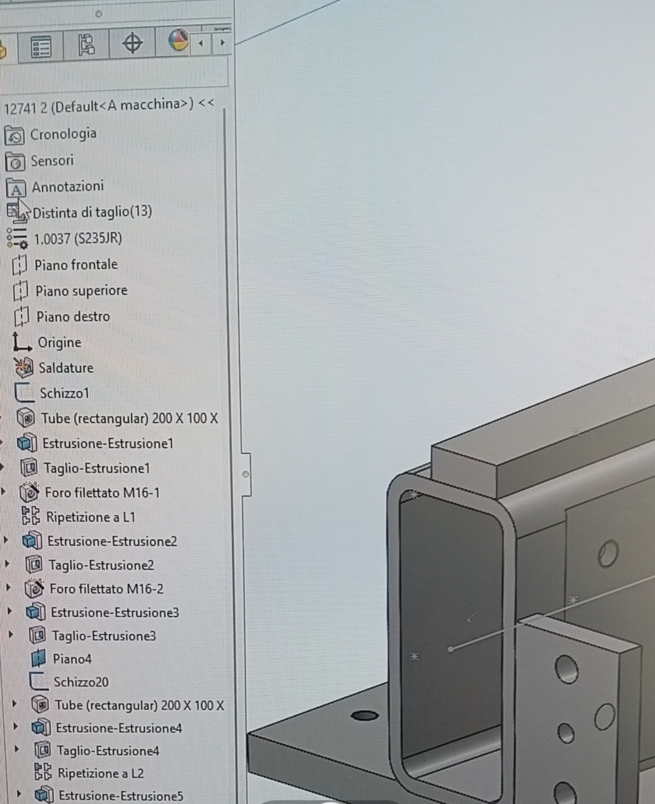Image resolution: width=655 pixels, height=804 pixels.
Task: Click the Sensori folder icon
Action: pos(15,162)
